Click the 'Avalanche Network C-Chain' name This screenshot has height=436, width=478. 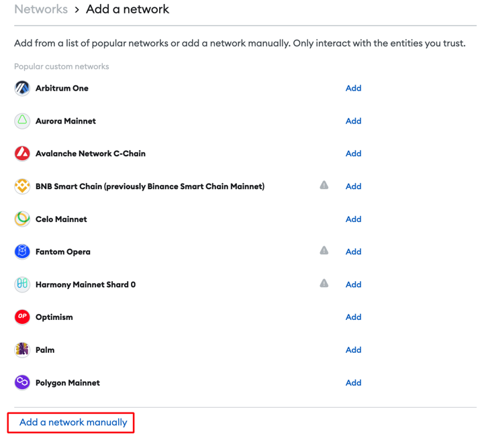click(91, 154)
